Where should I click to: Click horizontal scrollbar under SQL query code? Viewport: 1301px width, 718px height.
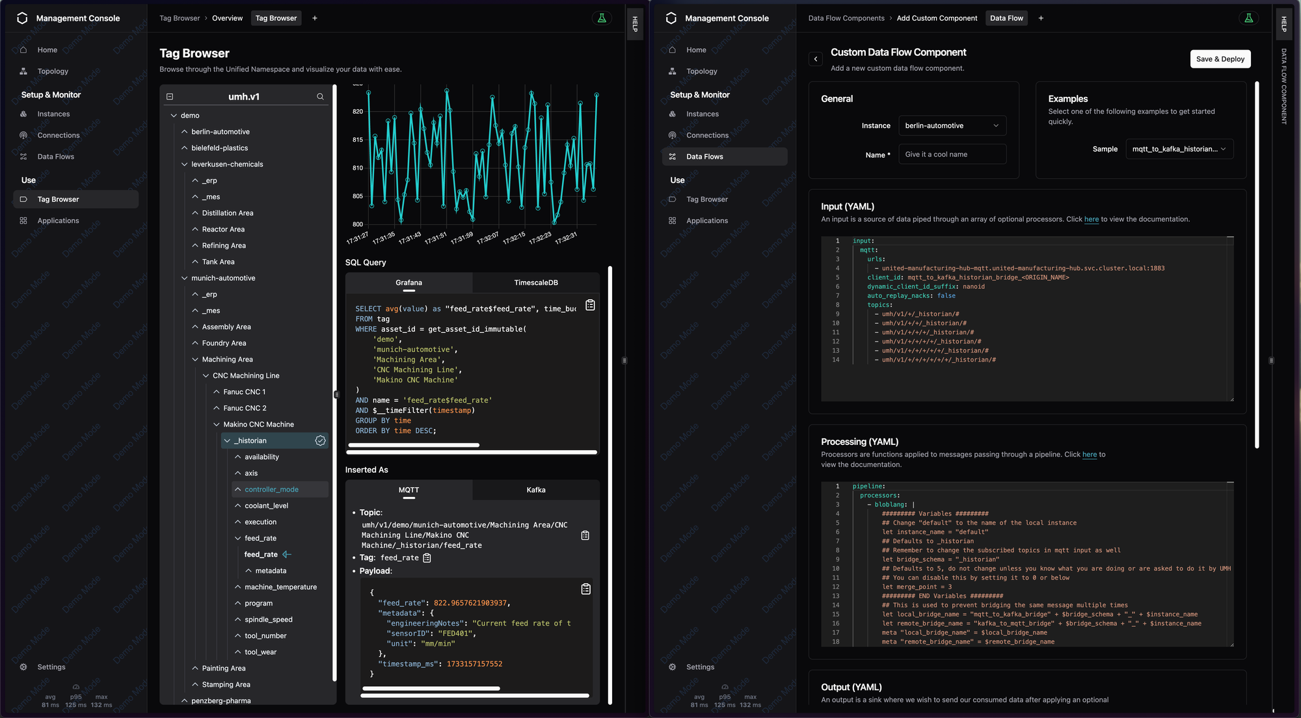(414, 445)
